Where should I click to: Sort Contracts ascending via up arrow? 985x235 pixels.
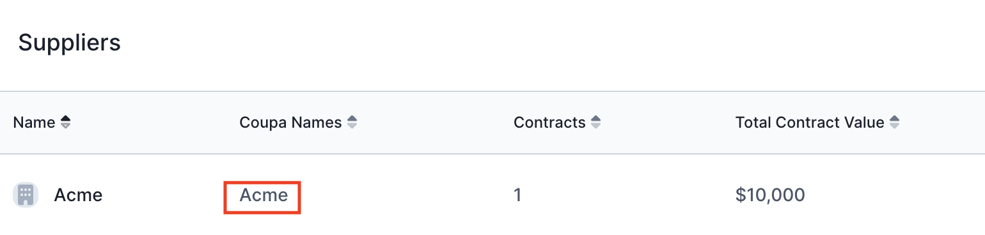click(x=595, y=119)
